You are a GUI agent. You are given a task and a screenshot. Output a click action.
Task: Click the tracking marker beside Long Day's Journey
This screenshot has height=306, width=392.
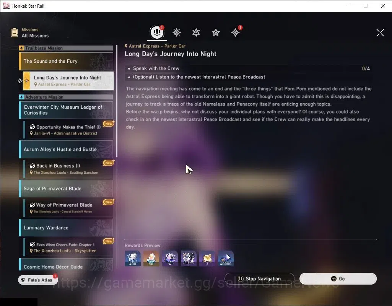point(20,81)
